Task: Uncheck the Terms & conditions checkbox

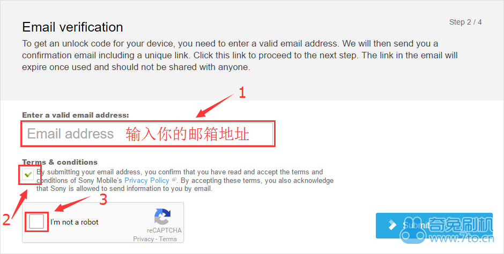Action: click(x=28, y=175)
